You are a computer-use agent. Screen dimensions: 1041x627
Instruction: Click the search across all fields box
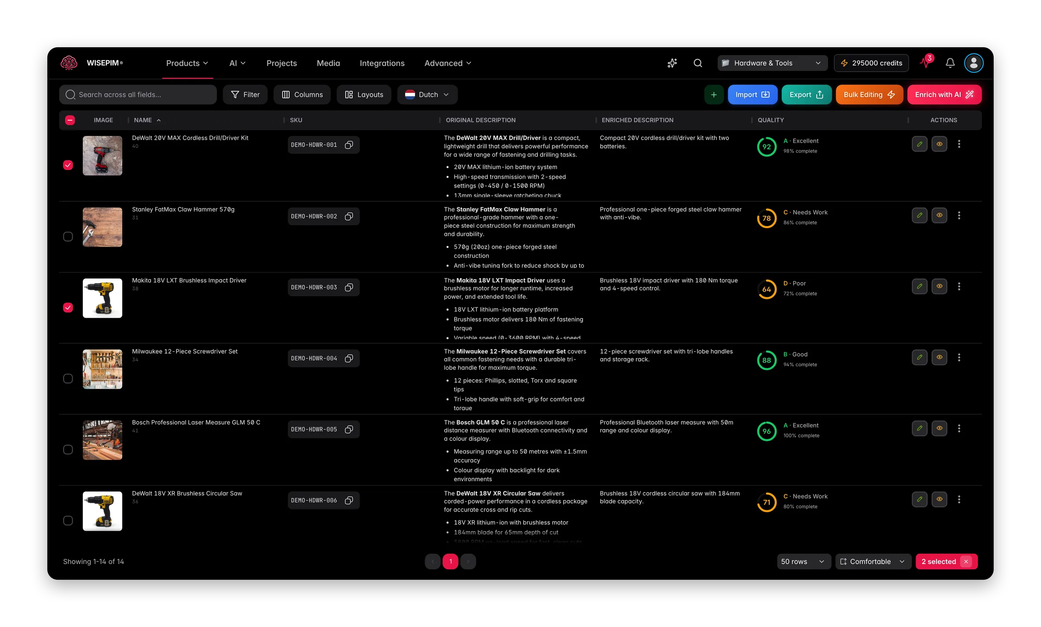pyautogui.click(x=138, y=95)
